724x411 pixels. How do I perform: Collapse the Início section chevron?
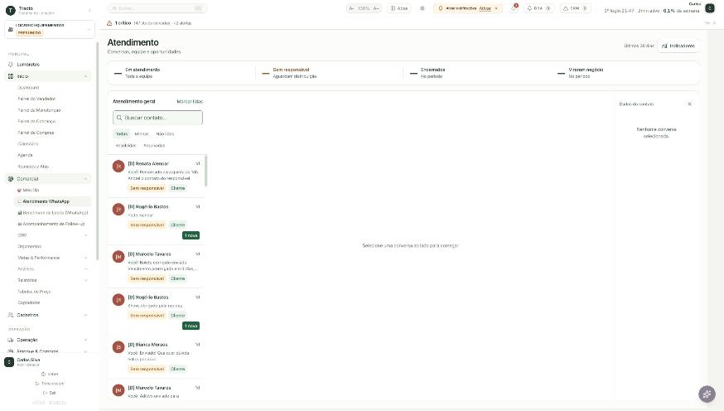[86, 76]
